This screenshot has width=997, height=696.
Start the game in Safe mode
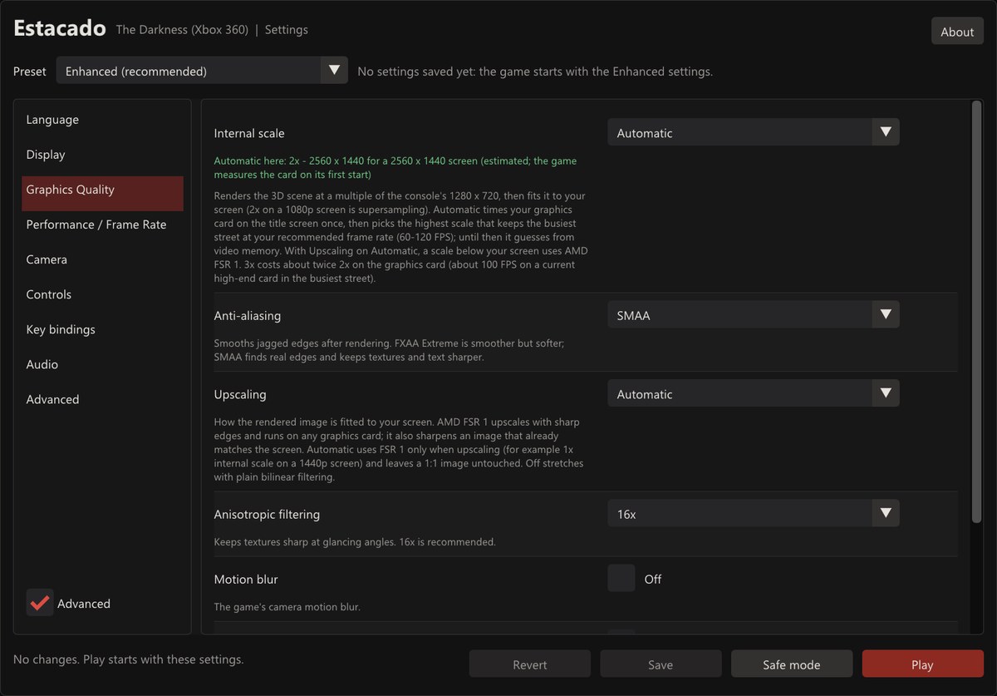(792, 664)
